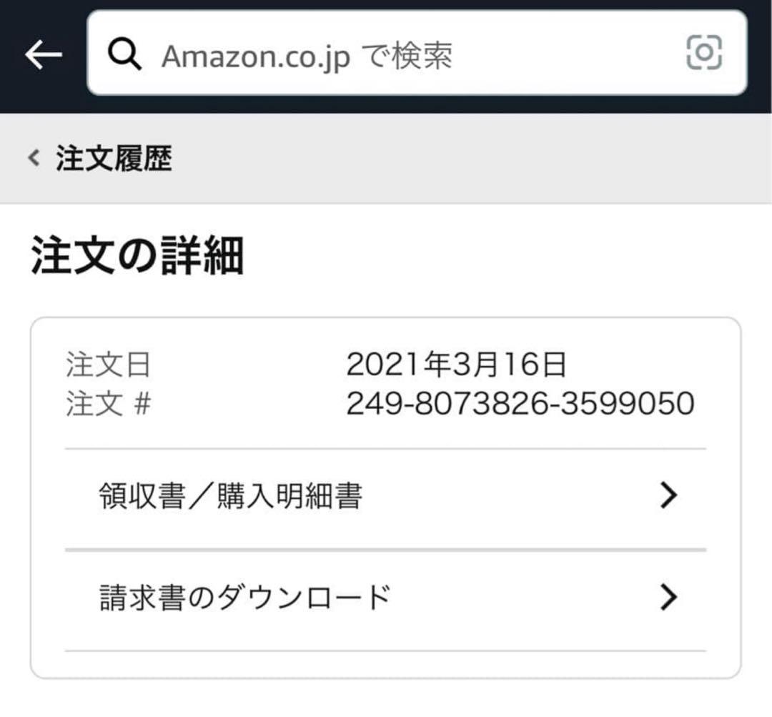
Task: Open the receipt section disclosure arrow
Action: [668, 494]
